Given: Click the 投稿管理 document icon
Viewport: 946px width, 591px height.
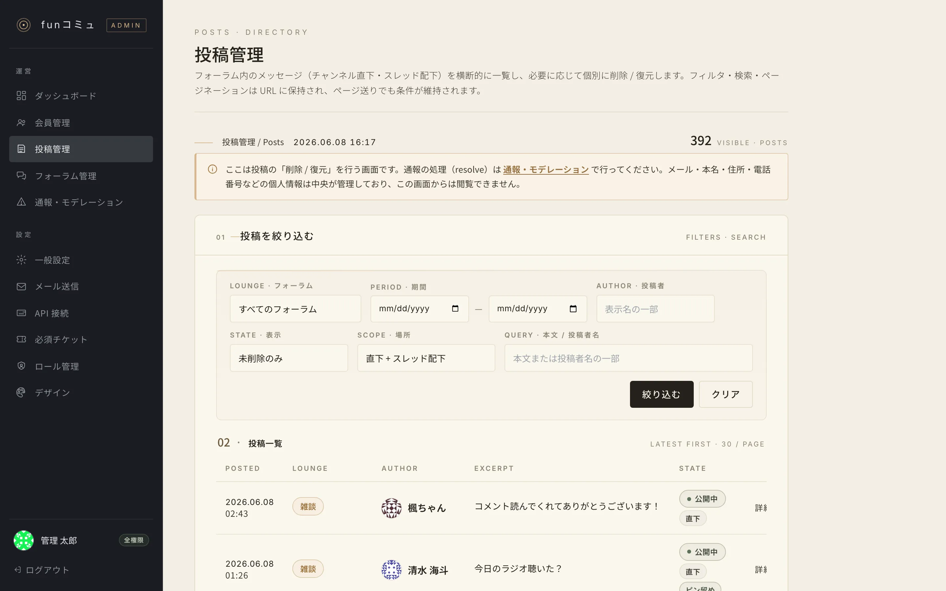Looking at the screenshot, I should (21, 149).
